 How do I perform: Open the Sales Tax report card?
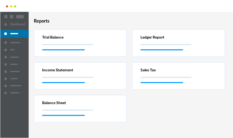coord(178,76)
